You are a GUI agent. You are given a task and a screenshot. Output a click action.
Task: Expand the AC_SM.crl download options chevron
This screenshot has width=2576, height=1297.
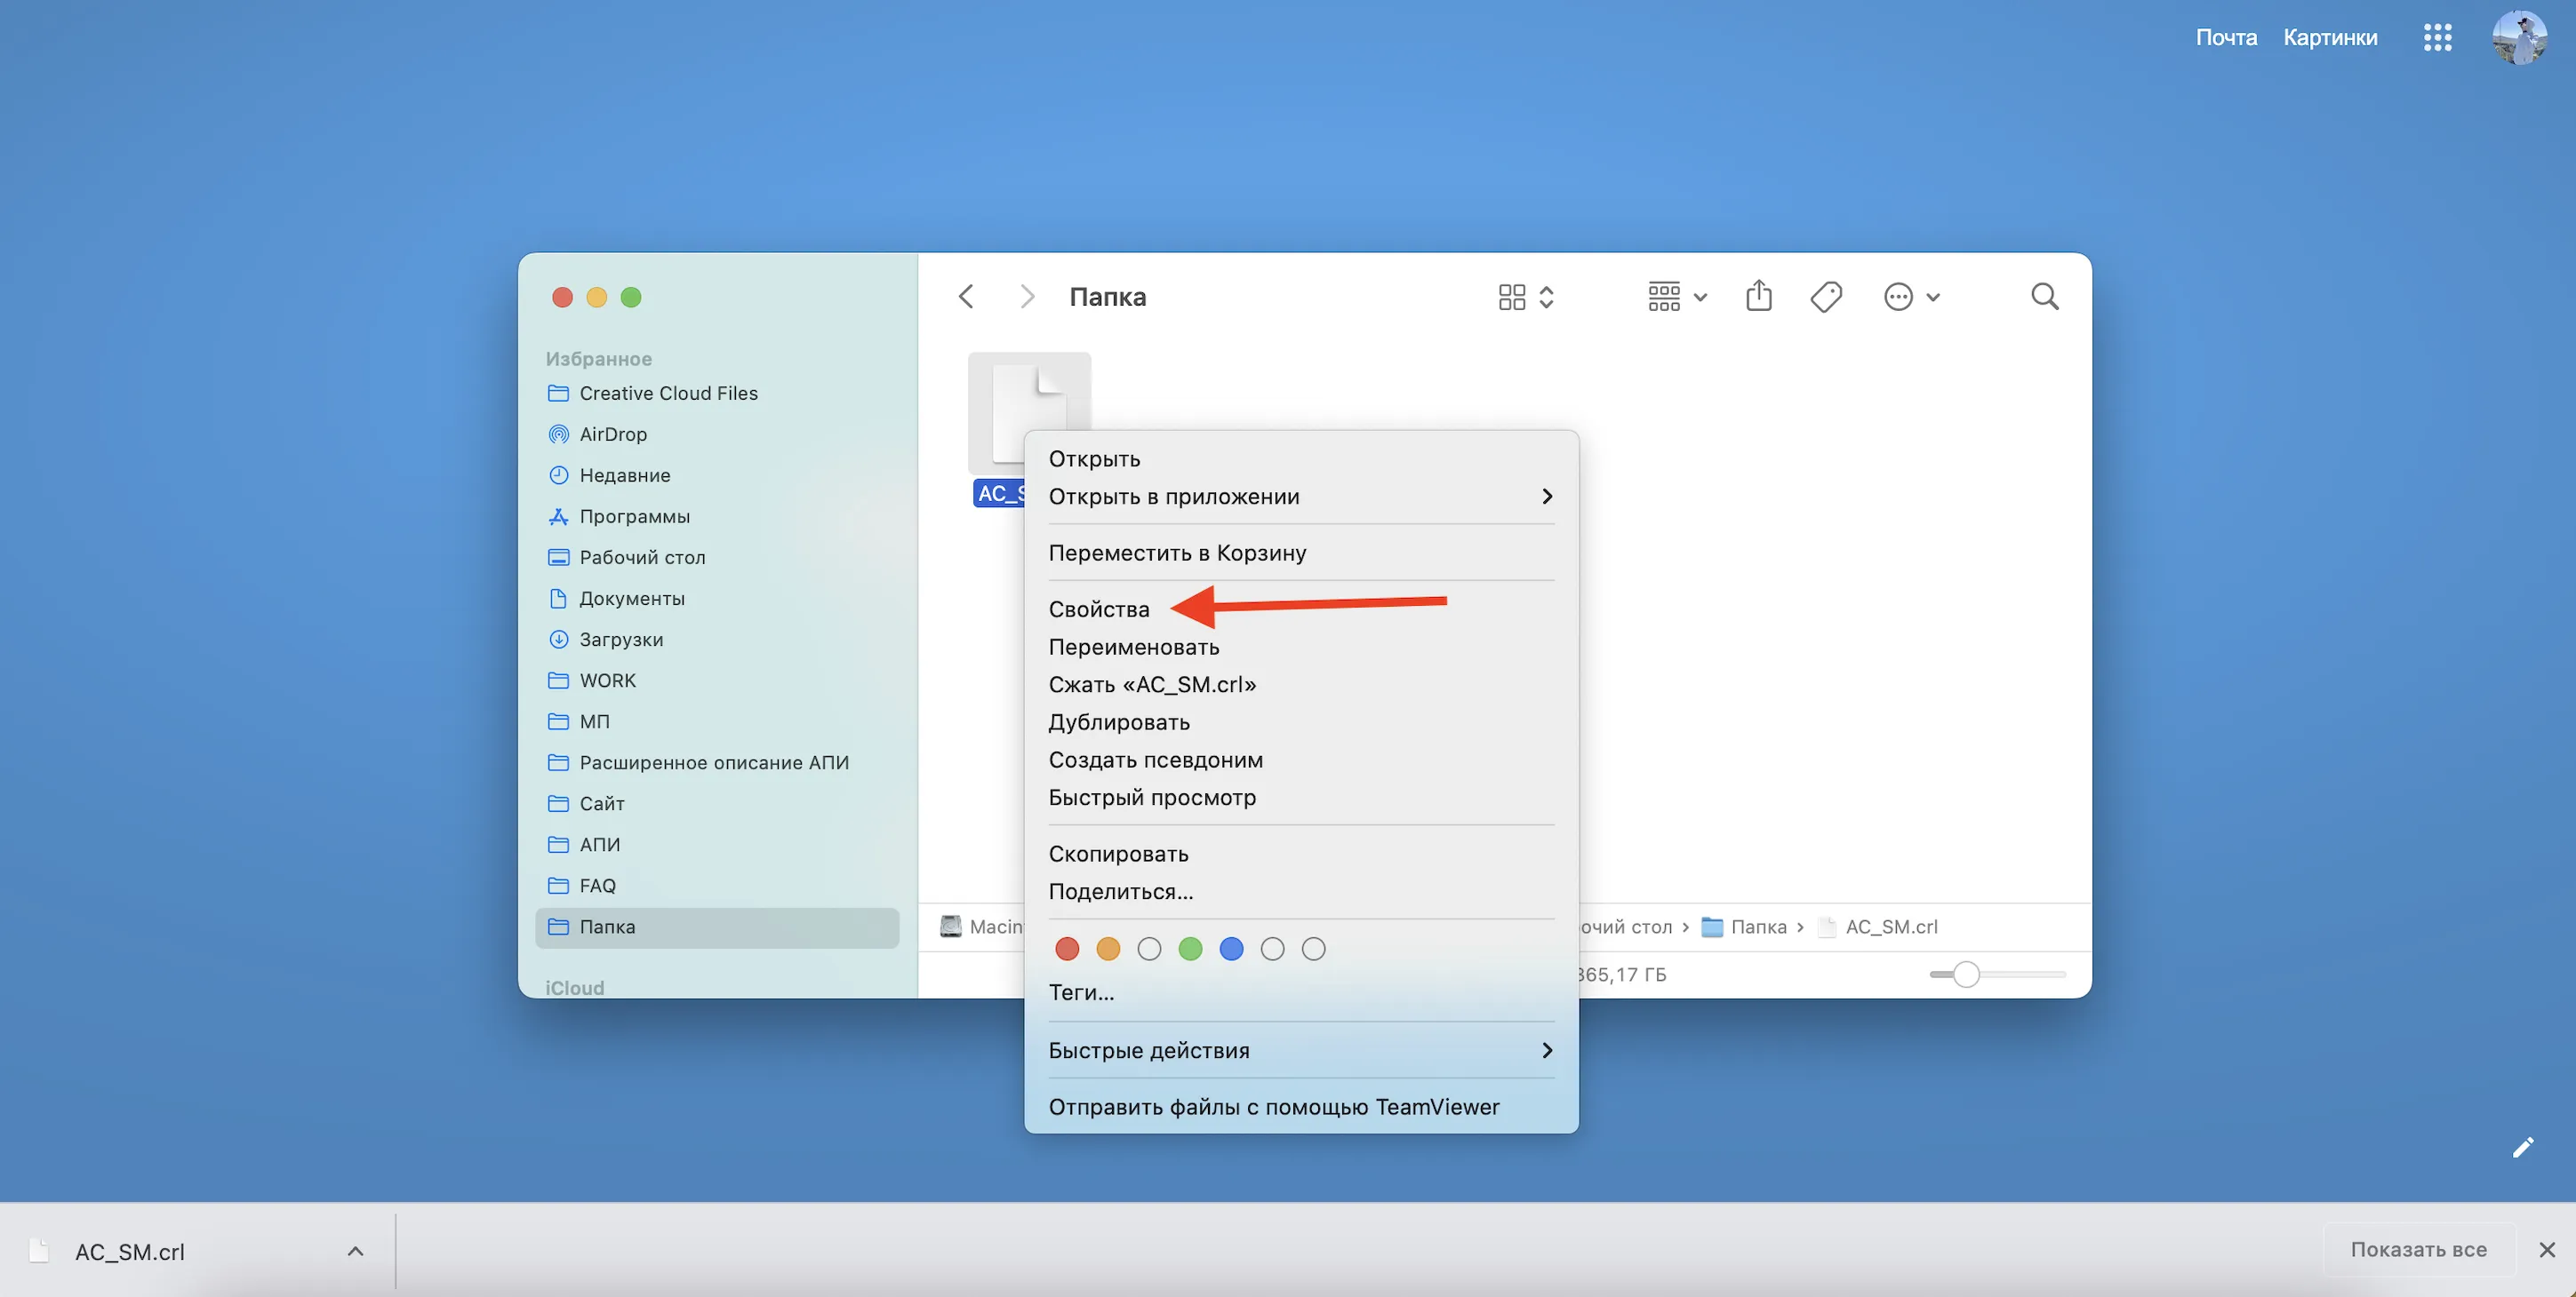[355, 1251]
